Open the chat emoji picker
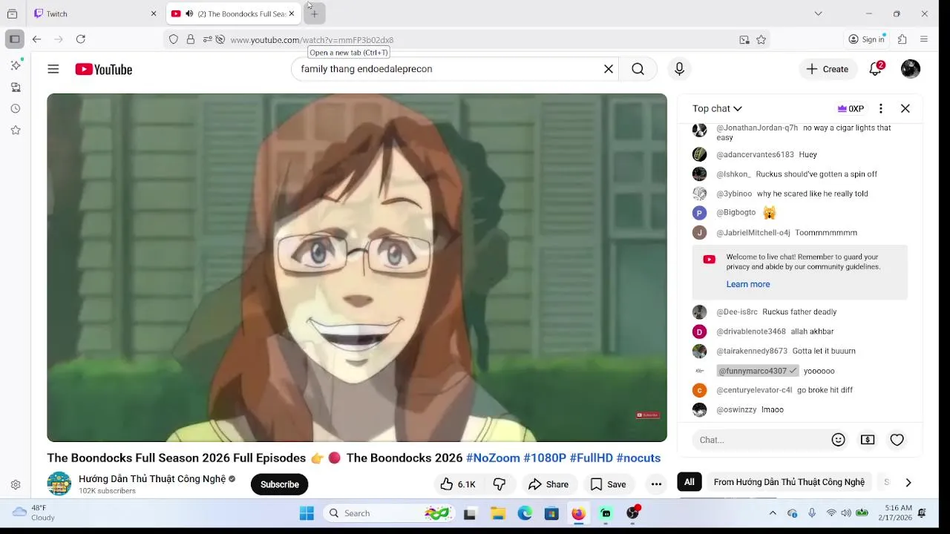This screenshot has width=950, height=534. pyautogui.click(x=839, y=440)
